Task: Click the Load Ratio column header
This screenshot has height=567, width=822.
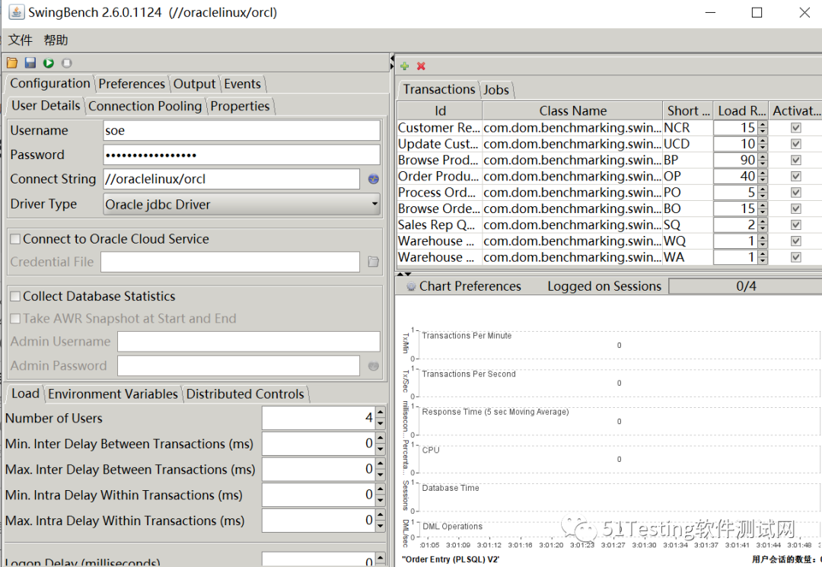Action: pos(741,110)
